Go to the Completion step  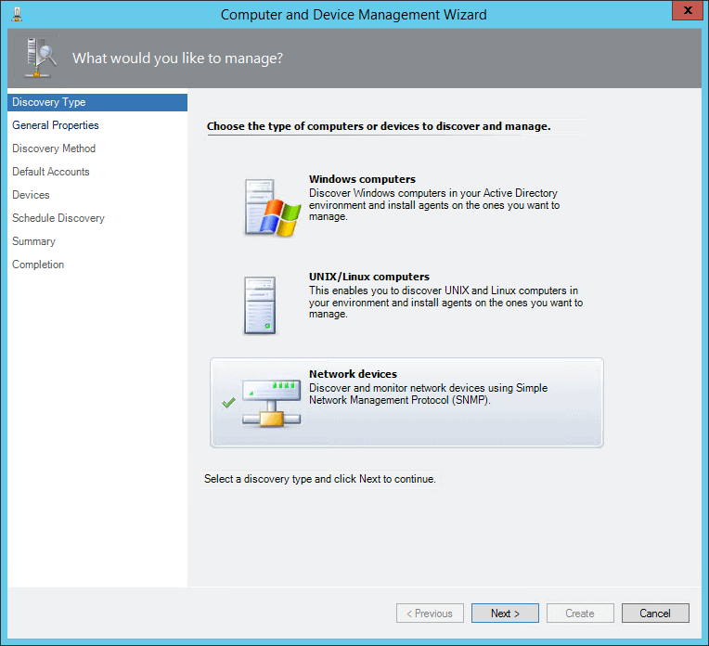coord(38,265)
